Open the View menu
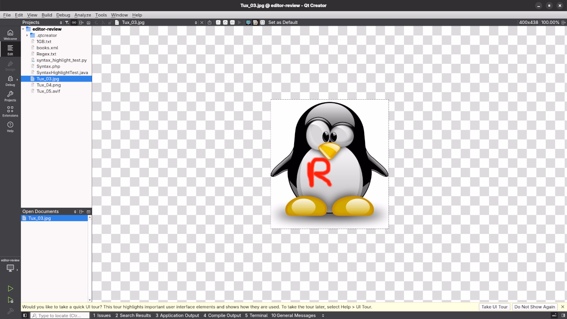567x319 pixels. 32,15
